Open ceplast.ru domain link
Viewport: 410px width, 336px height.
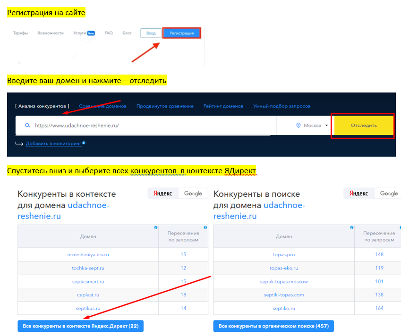click(88, 295)
